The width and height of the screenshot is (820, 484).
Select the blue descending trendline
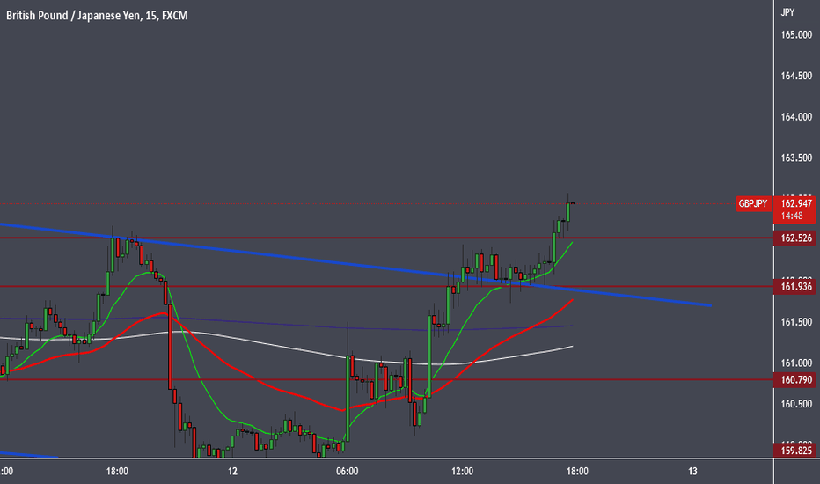point(355,264)
